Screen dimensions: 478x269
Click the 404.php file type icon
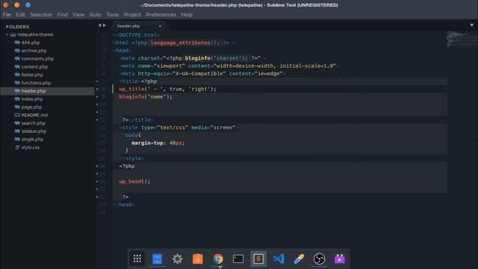point(17,43)
